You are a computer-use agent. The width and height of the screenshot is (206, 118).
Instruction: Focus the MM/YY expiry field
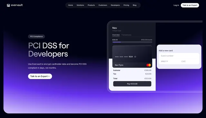click(169, 61)
